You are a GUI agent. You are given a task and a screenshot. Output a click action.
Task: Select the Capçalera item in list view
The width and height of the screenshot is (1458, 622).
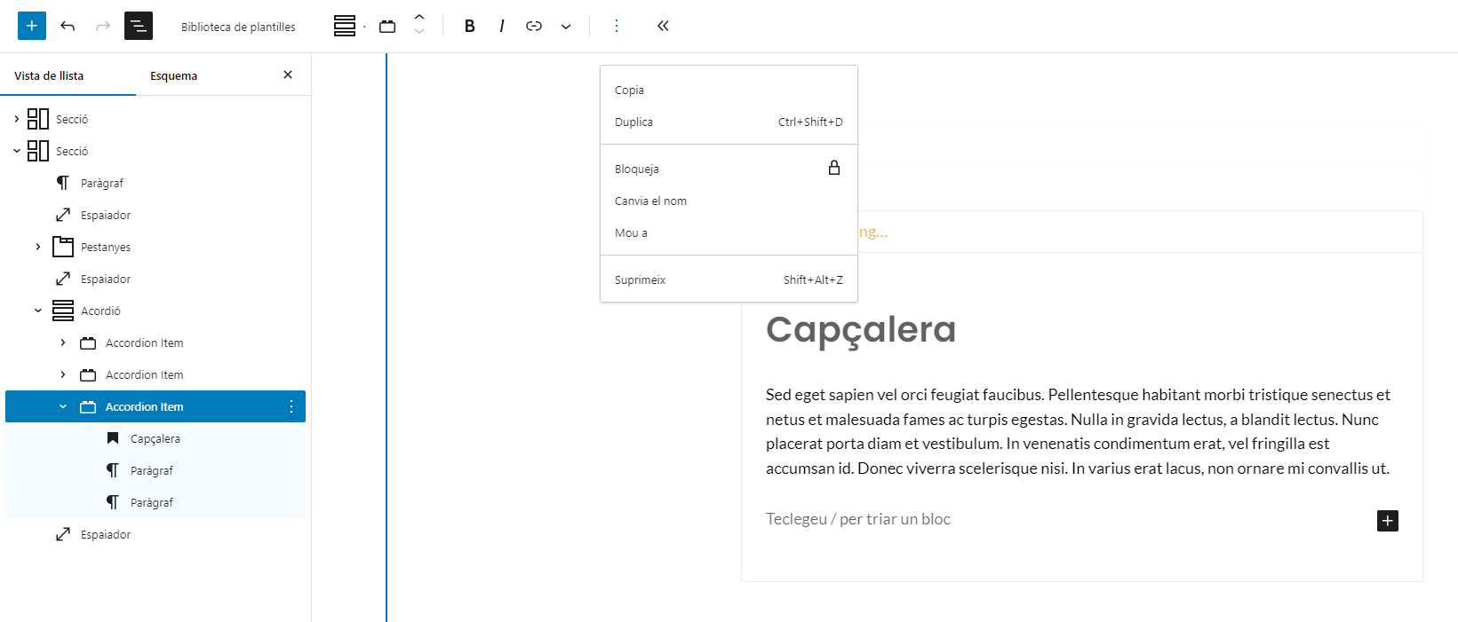(155, 438)
